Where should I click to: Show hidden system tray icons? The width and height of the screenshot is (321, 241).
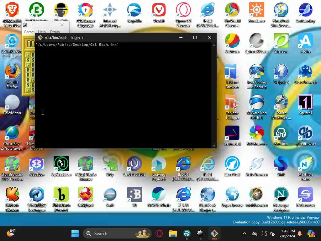[x=245, y=233]
